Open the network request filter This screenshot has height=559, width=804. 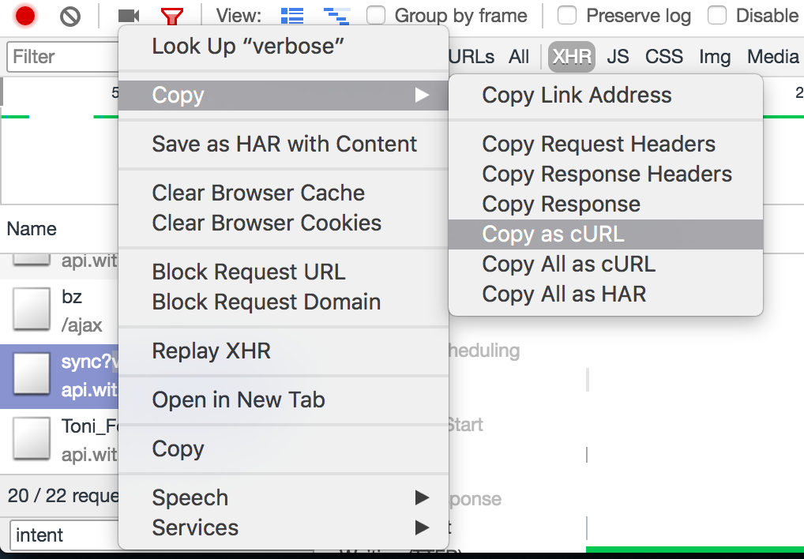[x=172, y=15]
